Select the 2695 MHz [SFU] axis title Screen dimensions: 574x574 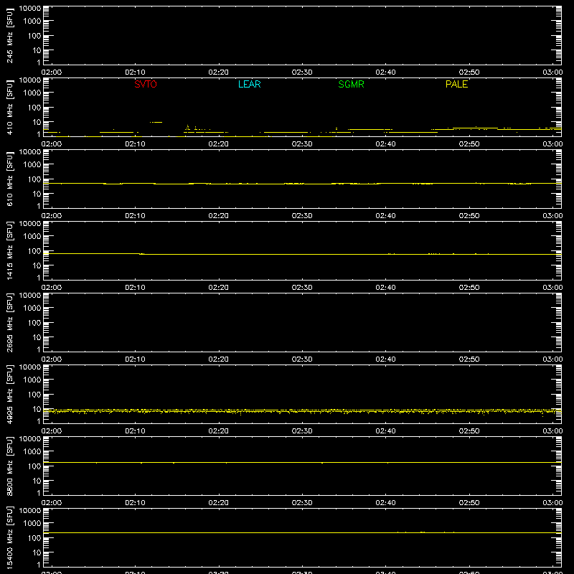pyautogui.click(x=9, y=323)
